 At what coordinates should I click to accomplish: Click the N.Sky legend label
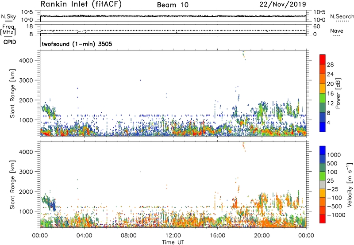point(8,16)
